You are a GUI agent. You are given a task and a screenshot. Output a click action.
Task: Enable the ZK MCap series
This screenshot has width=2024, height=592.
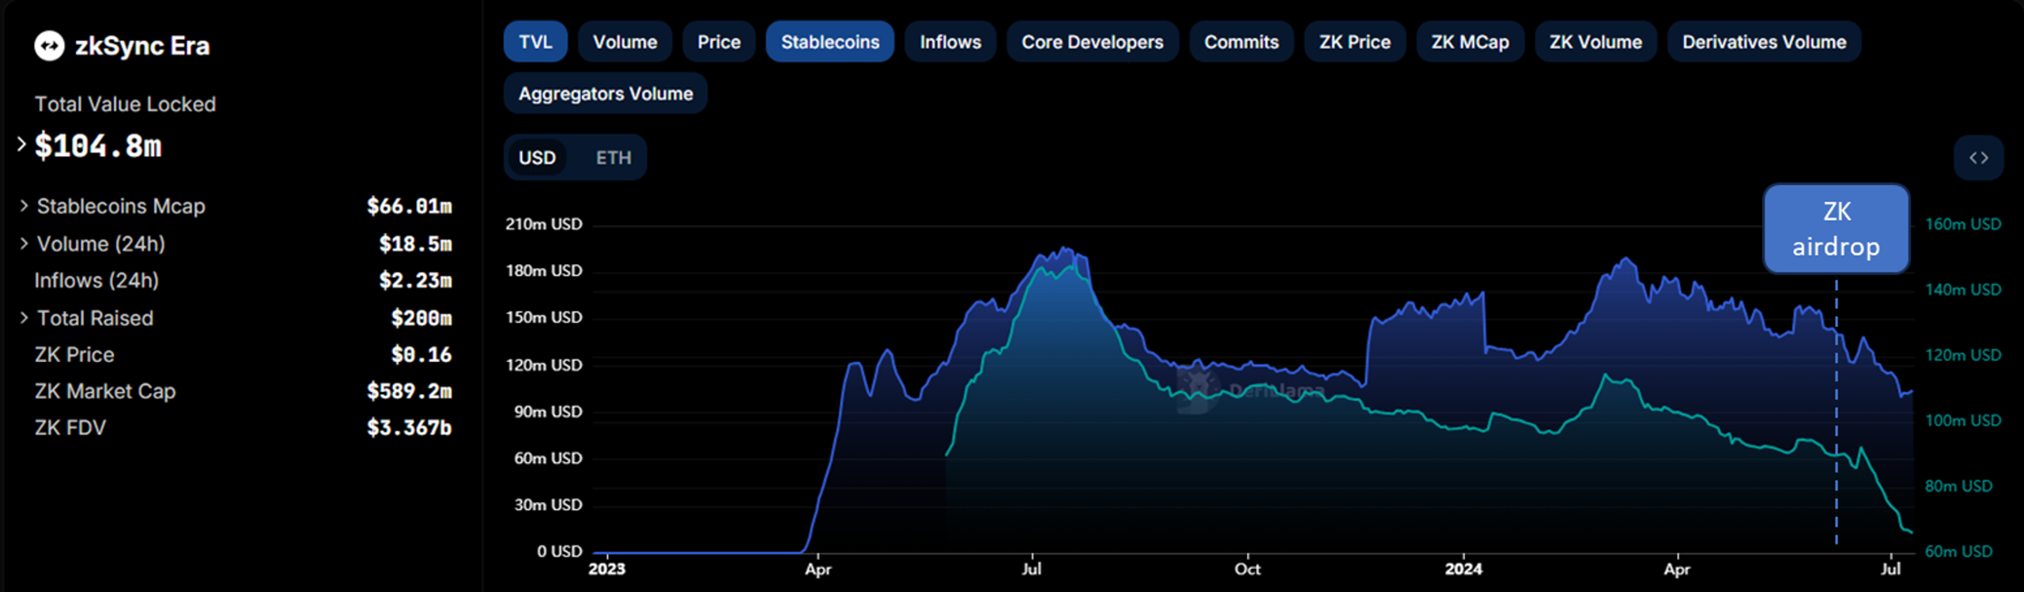click(1470, 42)
